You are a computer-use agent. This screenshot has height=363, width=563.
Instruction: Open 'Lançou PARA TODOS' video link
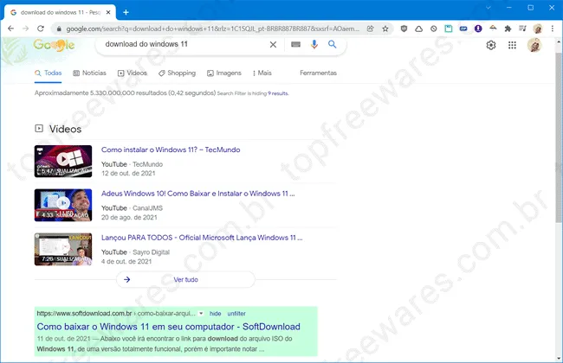(x=202, y=238)
